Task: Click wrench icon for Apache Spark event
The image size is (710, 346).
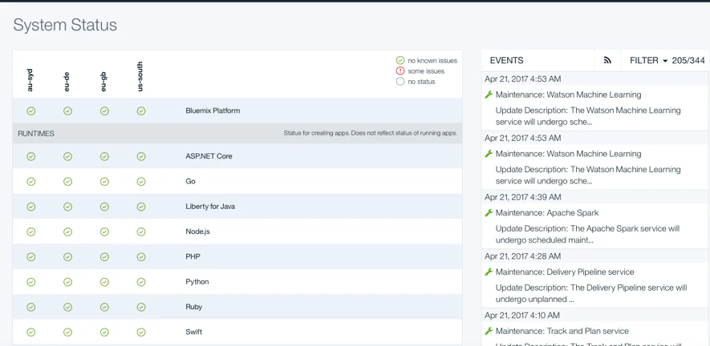Action: click(489, 212)
